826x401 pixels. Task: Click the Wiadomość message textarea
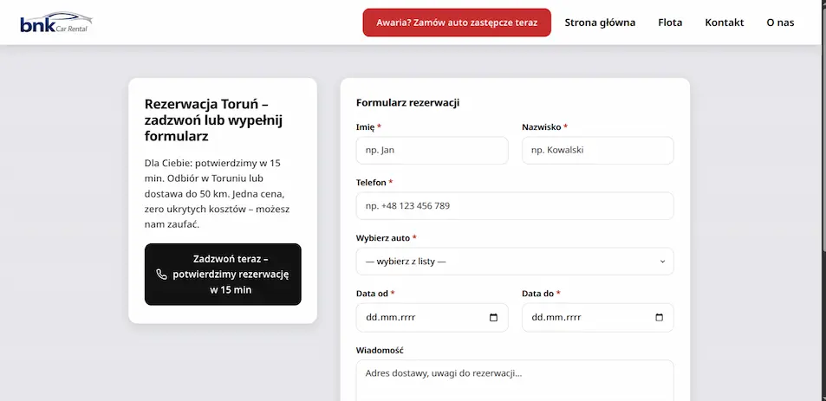click(514, 381)
